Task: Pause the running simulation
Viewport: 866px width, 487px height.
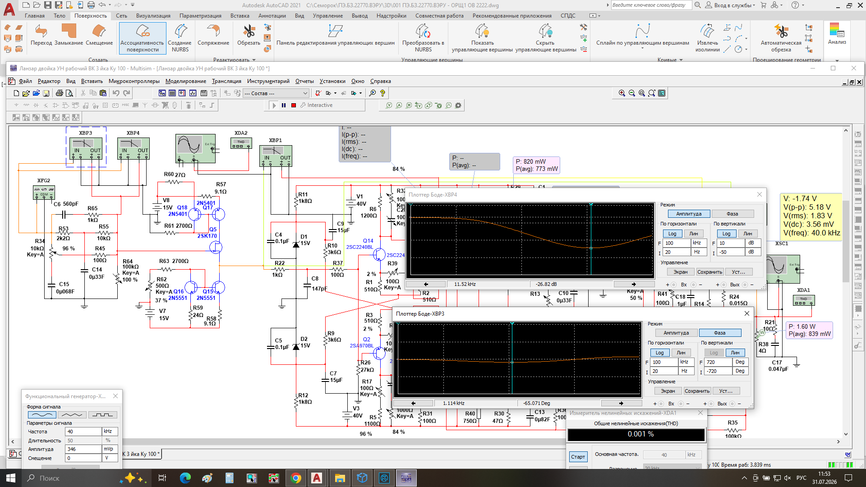Action: click(x=284, y=106)
